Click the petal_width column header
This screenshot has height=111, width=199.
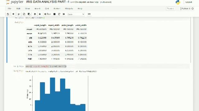81,25
